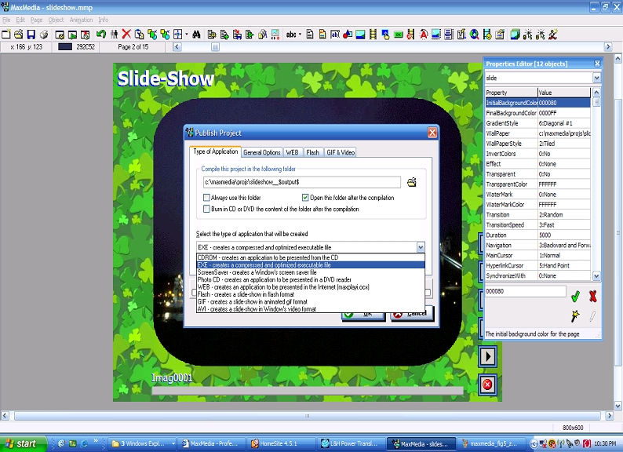
Task: Click the 292C52 dark blue color swatch
Action: (x=65, y=47)
